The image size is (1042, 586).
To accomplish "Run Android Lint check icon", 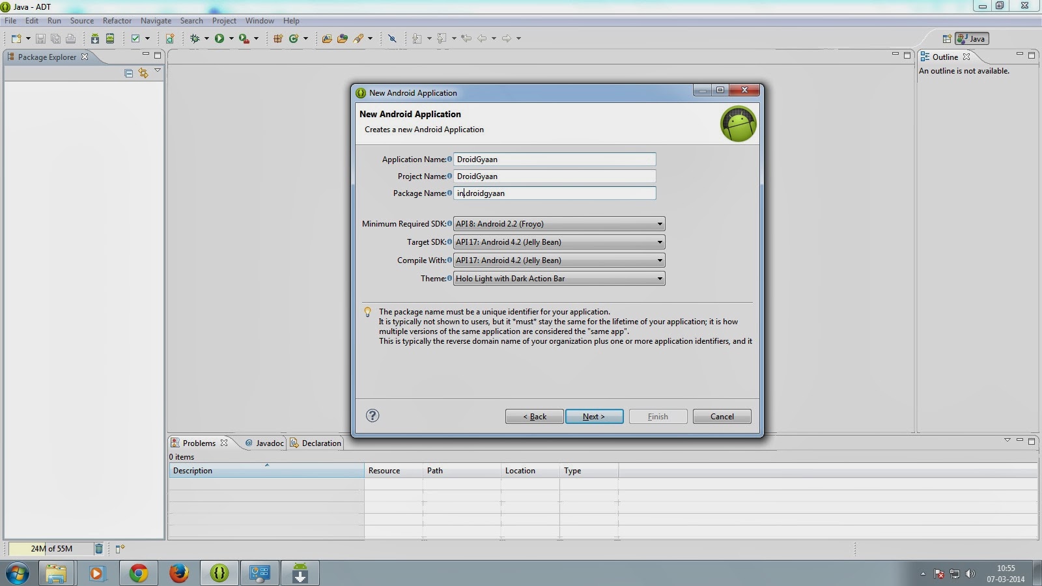I will [x=135, y=38].
